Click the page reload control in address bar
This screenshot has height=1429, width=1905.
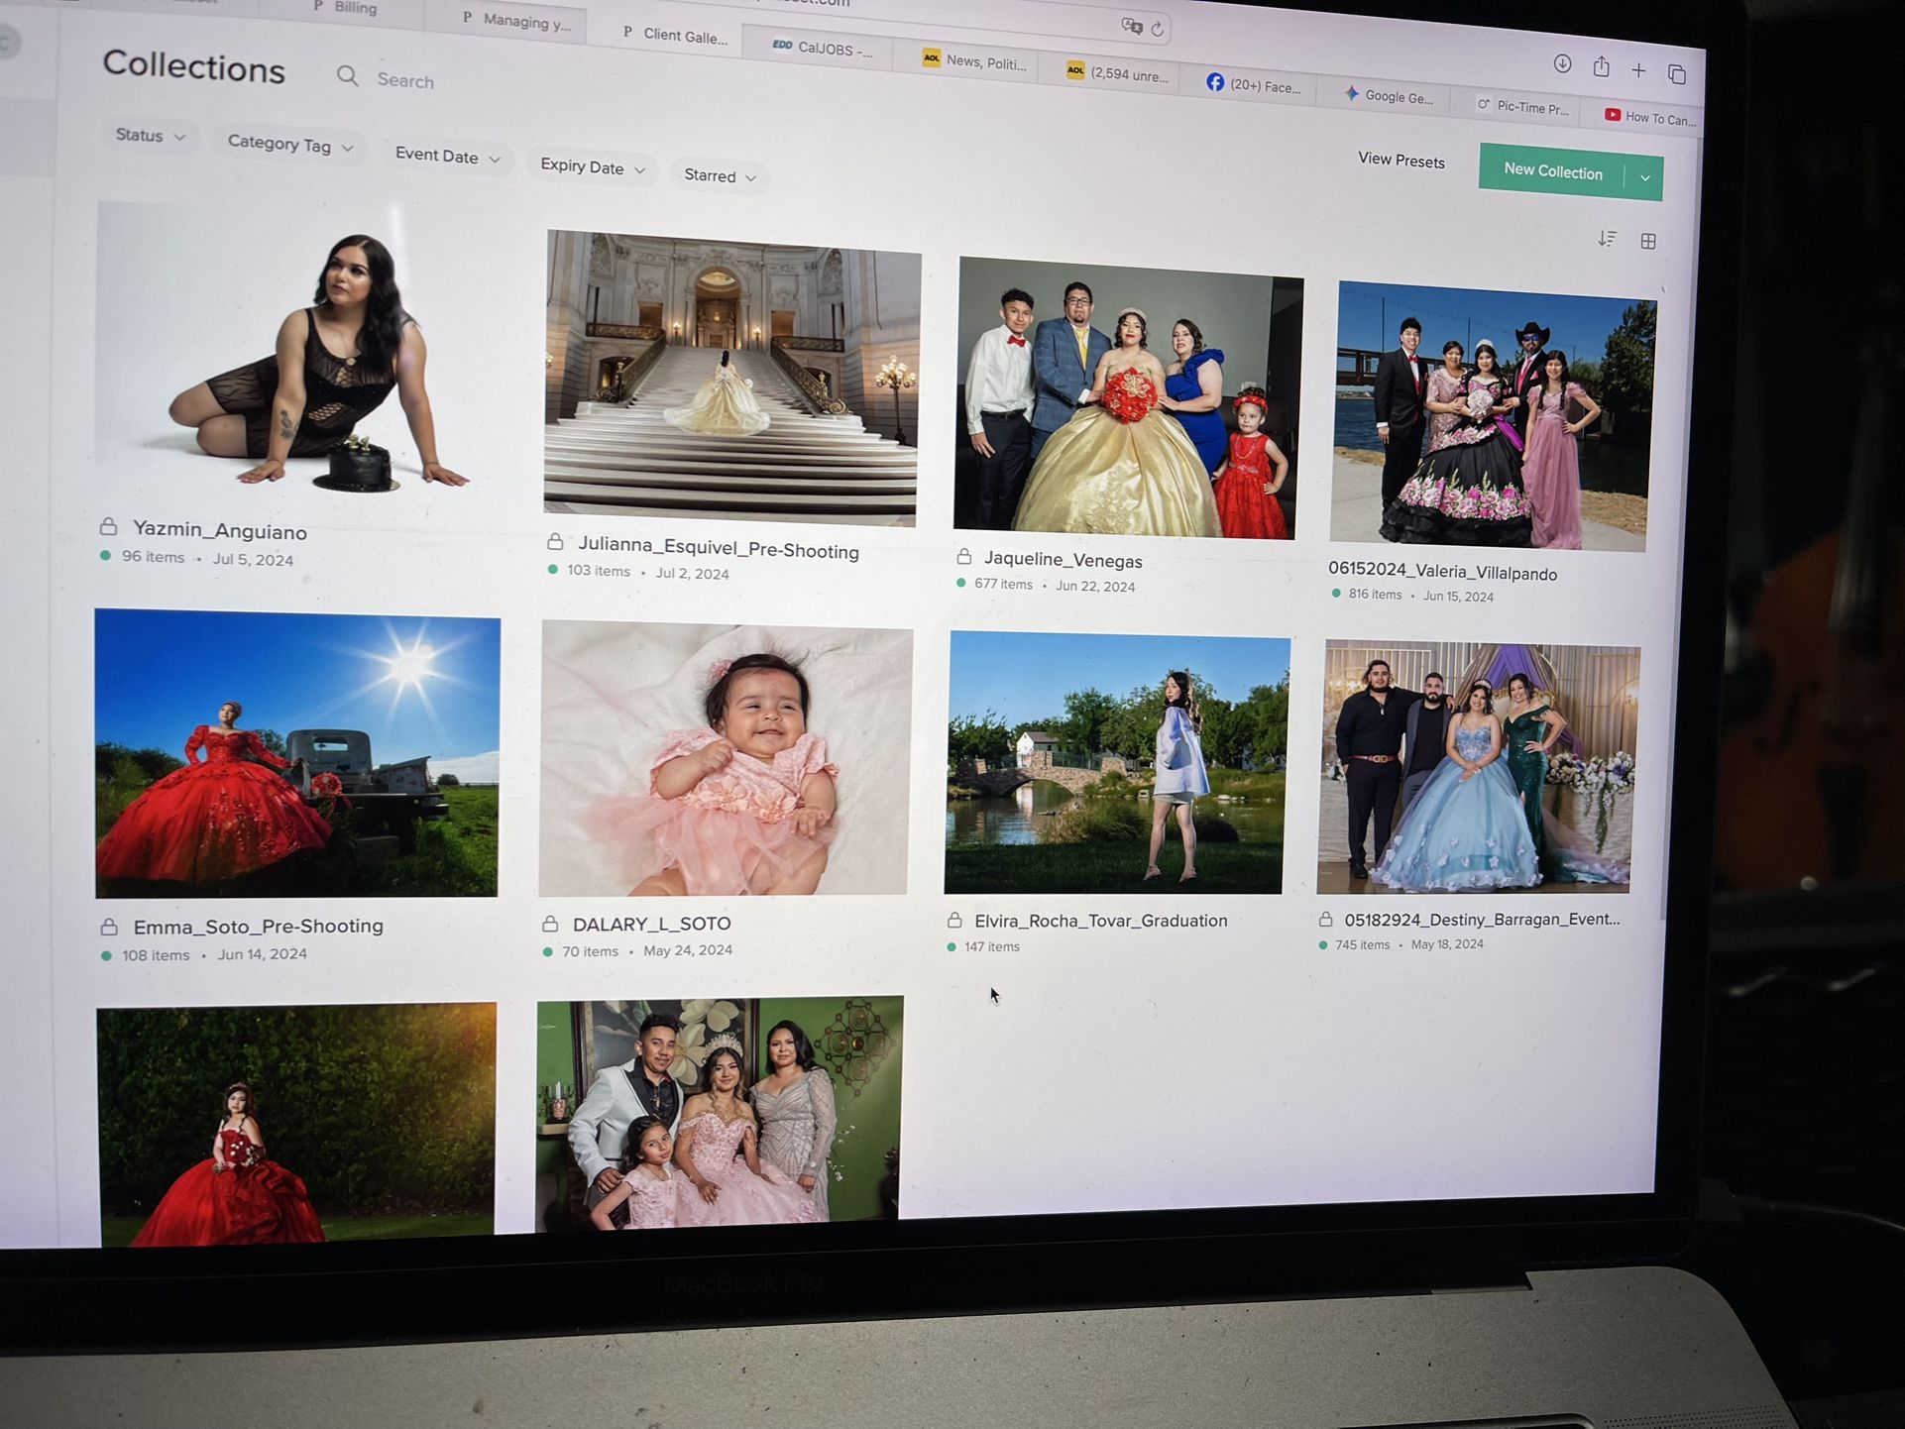point(1157,28)
